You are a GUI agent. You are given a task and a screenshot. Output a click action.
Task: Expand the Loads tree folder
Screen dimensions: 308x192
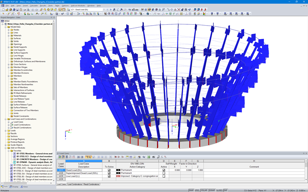point(6,131)
